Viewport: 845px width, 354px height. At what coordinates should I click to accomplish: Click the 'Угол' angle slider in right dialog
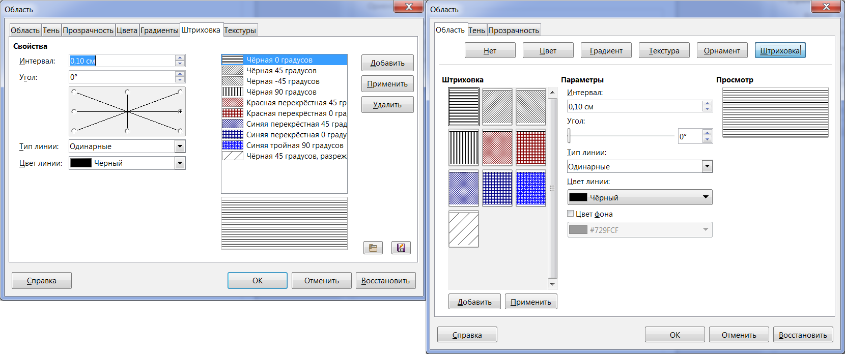(x=621, y=136)
